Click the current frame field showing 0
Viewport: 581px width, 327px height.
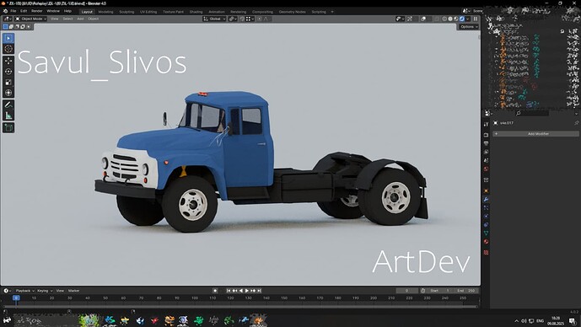(406, 291)
